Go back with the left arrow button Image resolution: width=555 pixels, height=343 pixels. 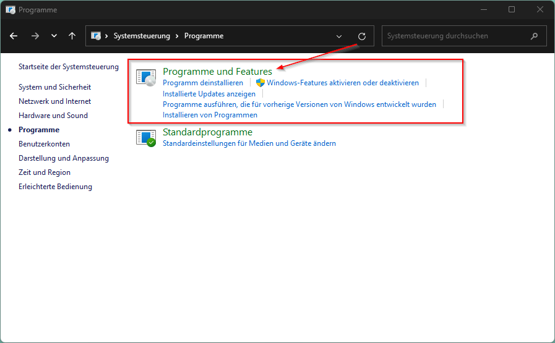point(14,36)
